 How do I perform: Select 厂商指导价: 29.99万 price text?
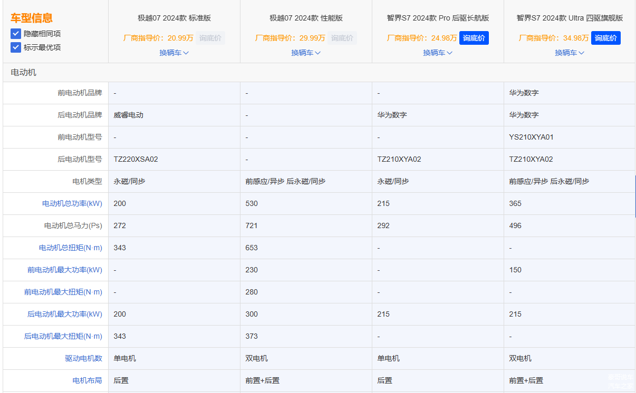coord(290,38)
